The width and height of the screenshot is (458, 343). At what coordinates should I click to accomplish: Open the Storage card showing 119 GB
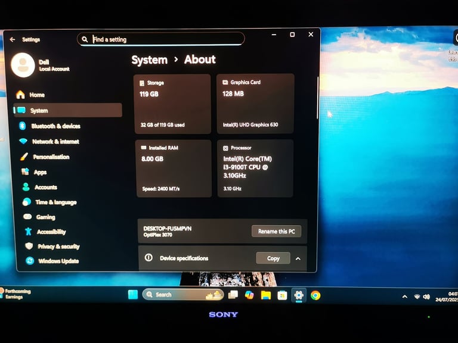coord(172,104)
